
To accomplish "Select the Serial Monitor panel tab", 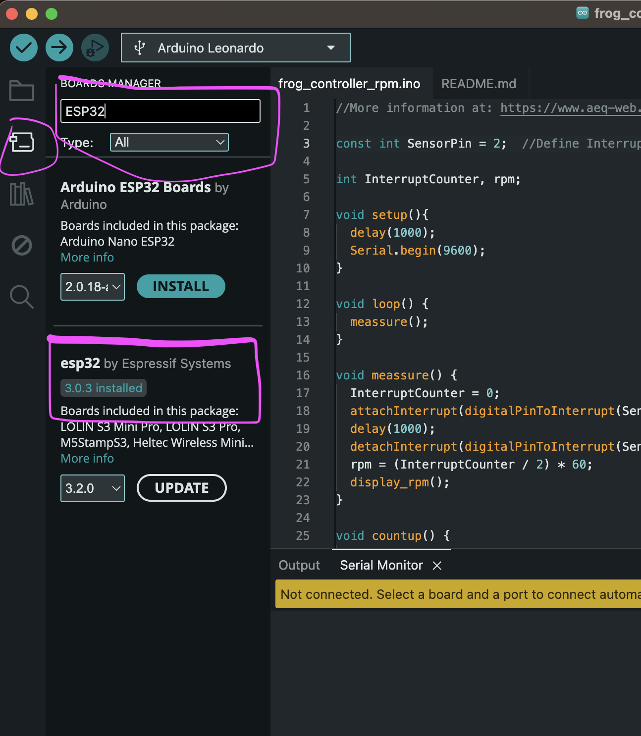I will [381, 565].
